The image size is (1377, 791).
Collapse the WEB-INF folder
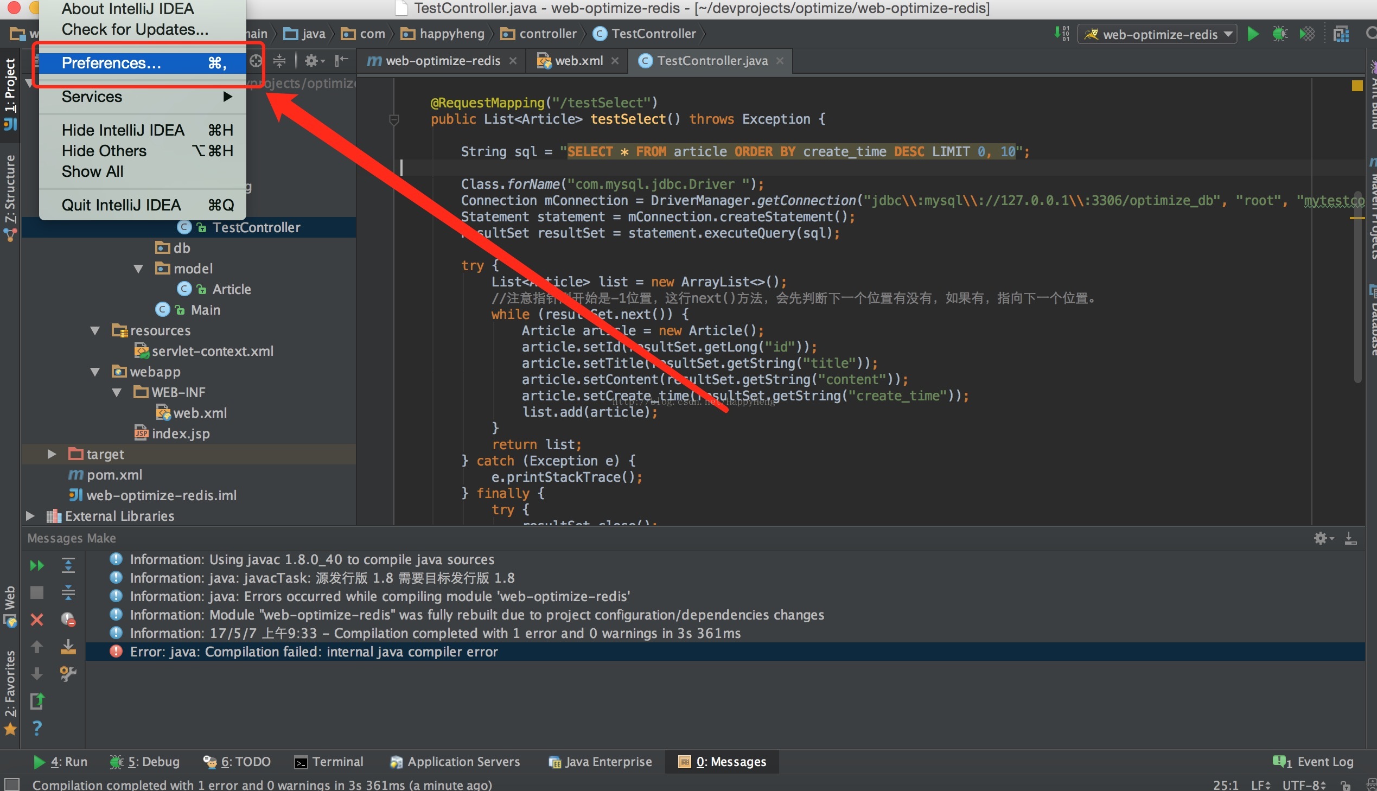(117, 393)
